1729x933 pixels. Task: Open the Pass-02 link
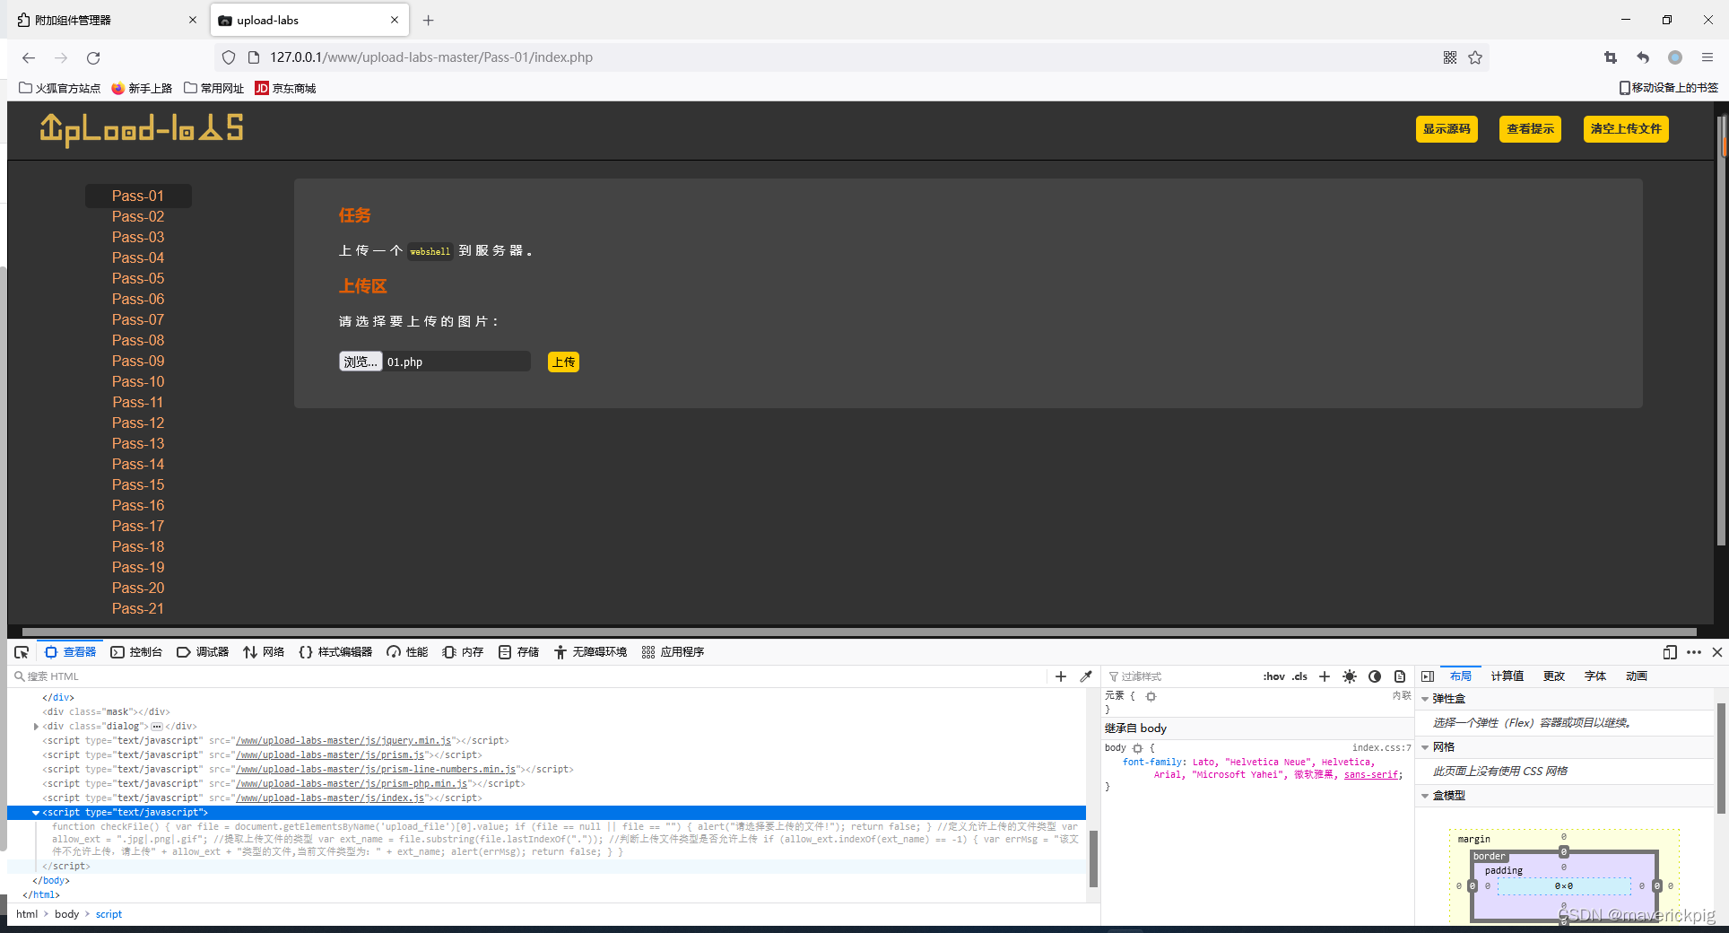(x=138, y=216)
